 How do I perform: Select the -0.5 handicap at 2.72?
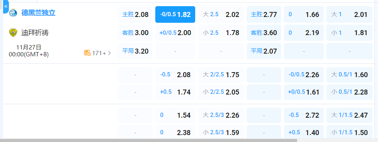304,115
